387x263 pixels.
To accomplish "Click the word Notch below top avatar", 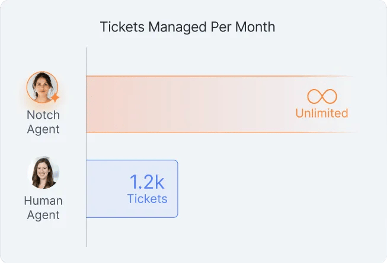I will (x=43, y=115).
